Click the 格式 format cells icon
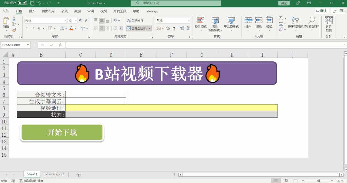347x183 pixels. (x=269, y=20)
